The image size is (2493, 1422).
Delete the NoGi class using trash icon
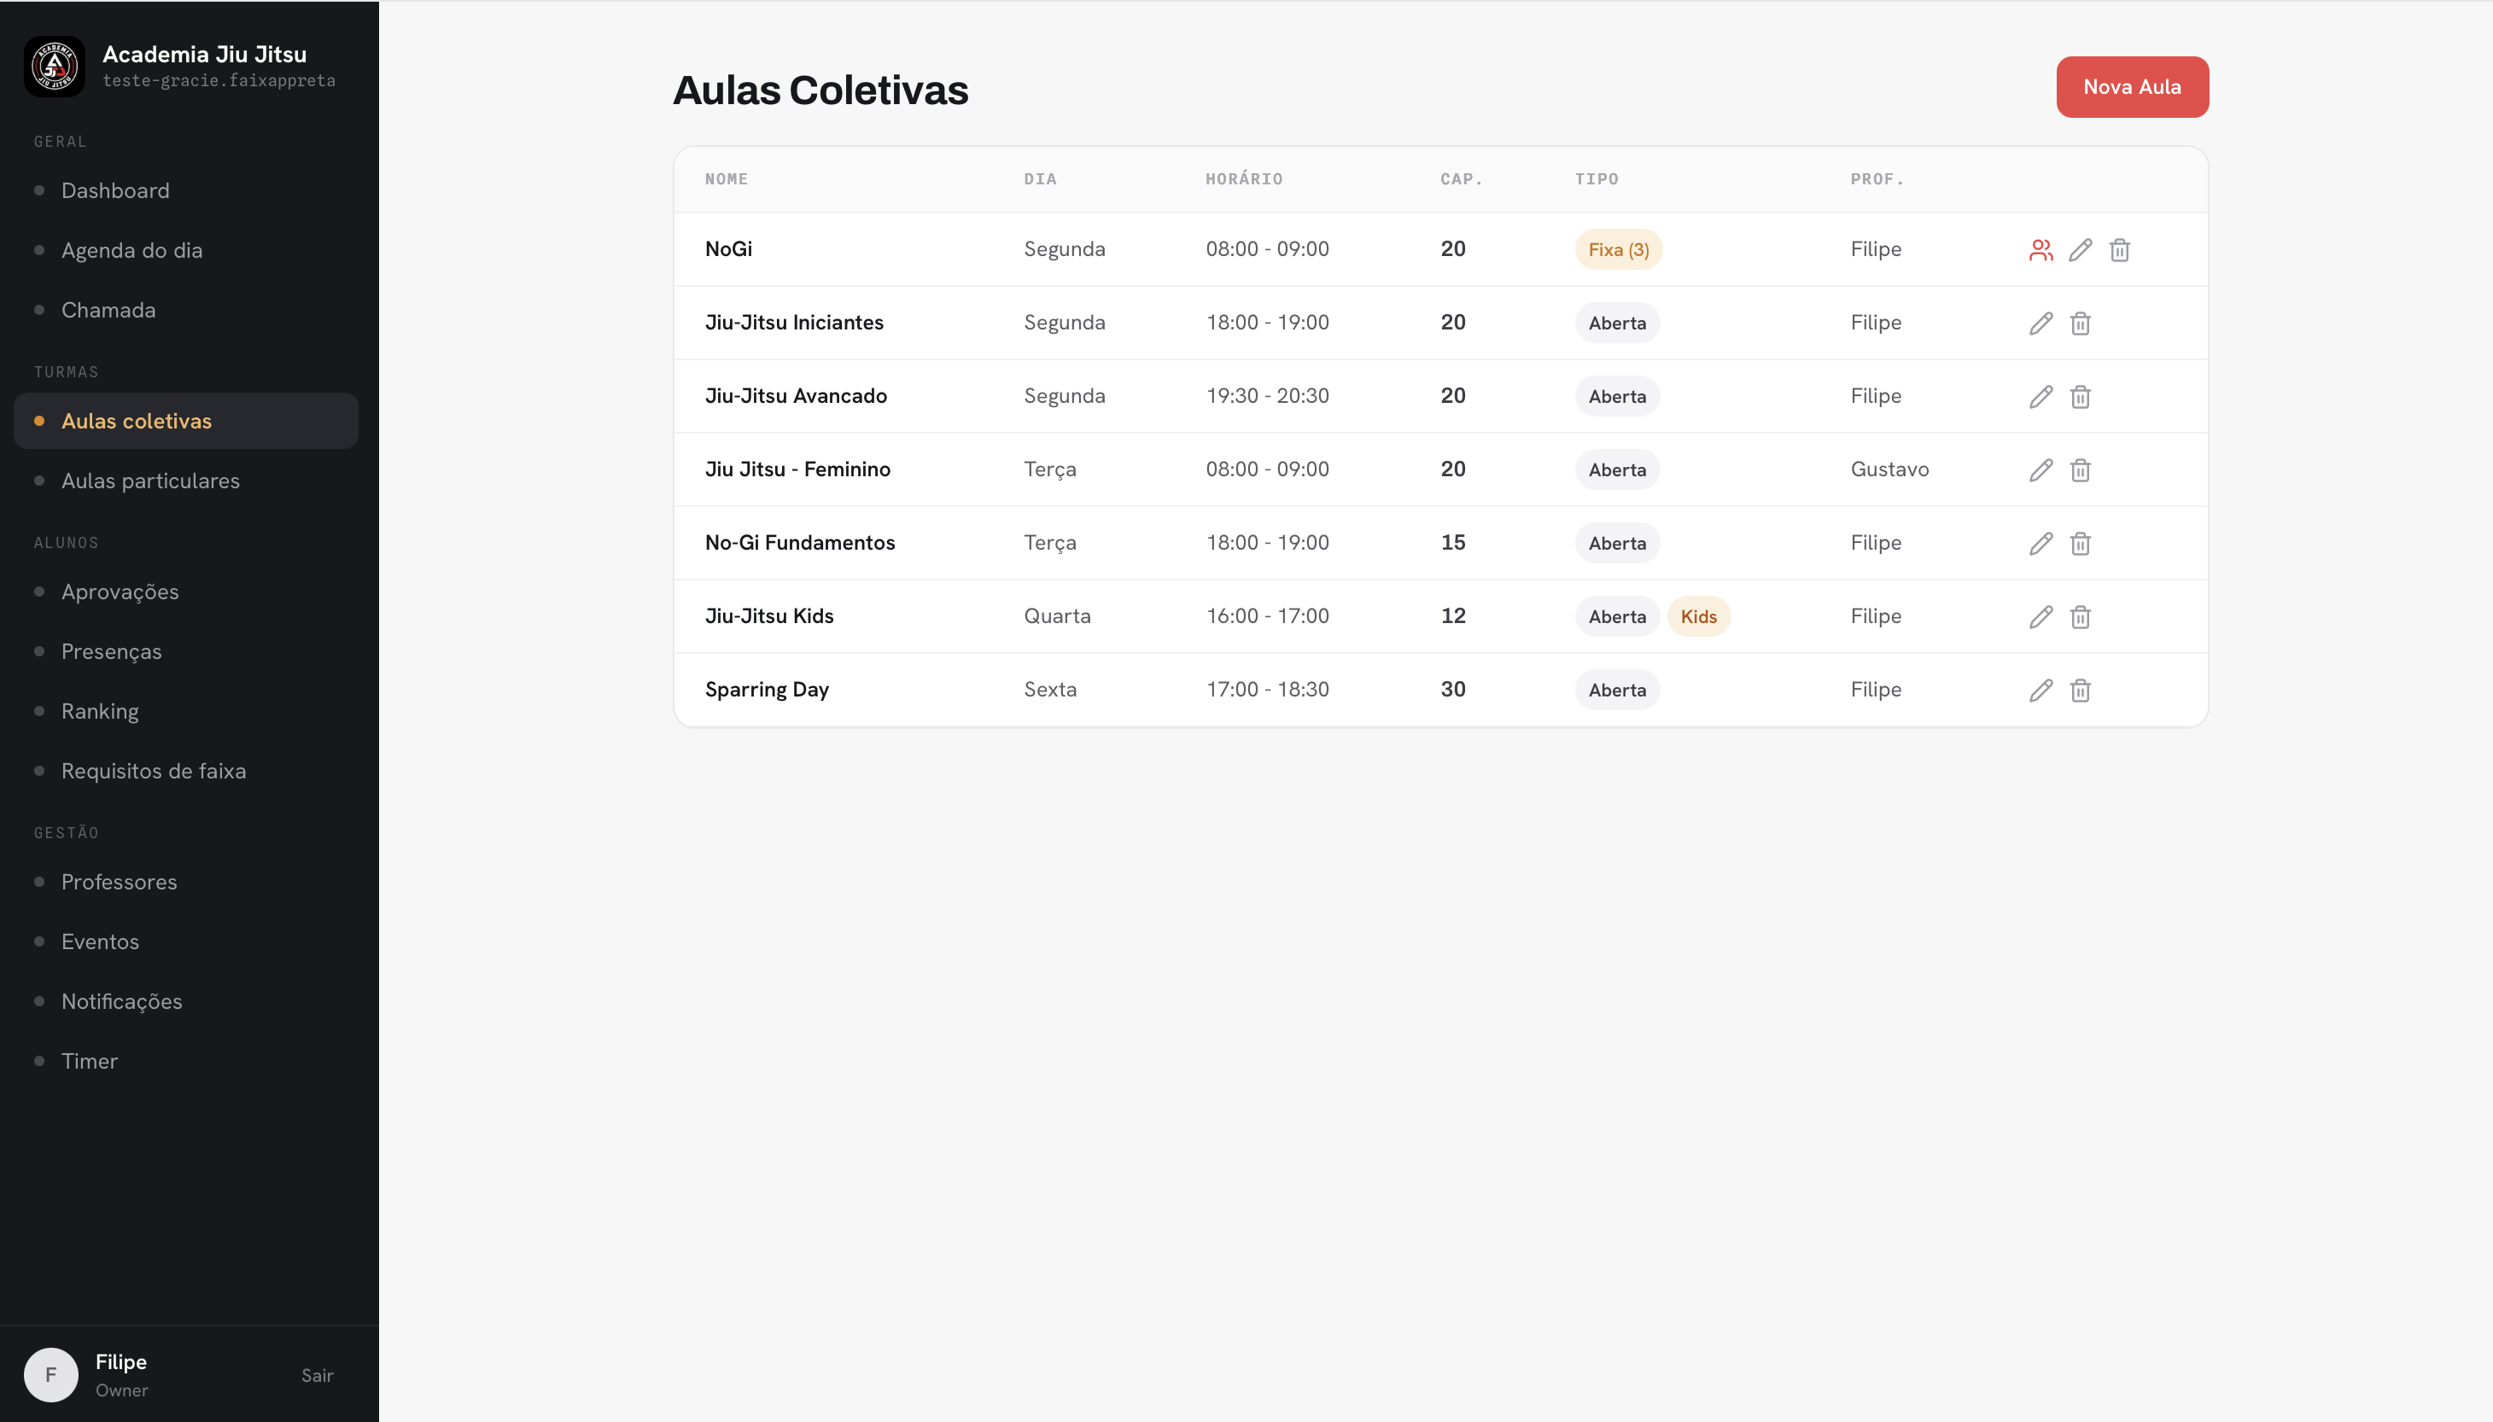point(2119,250)
